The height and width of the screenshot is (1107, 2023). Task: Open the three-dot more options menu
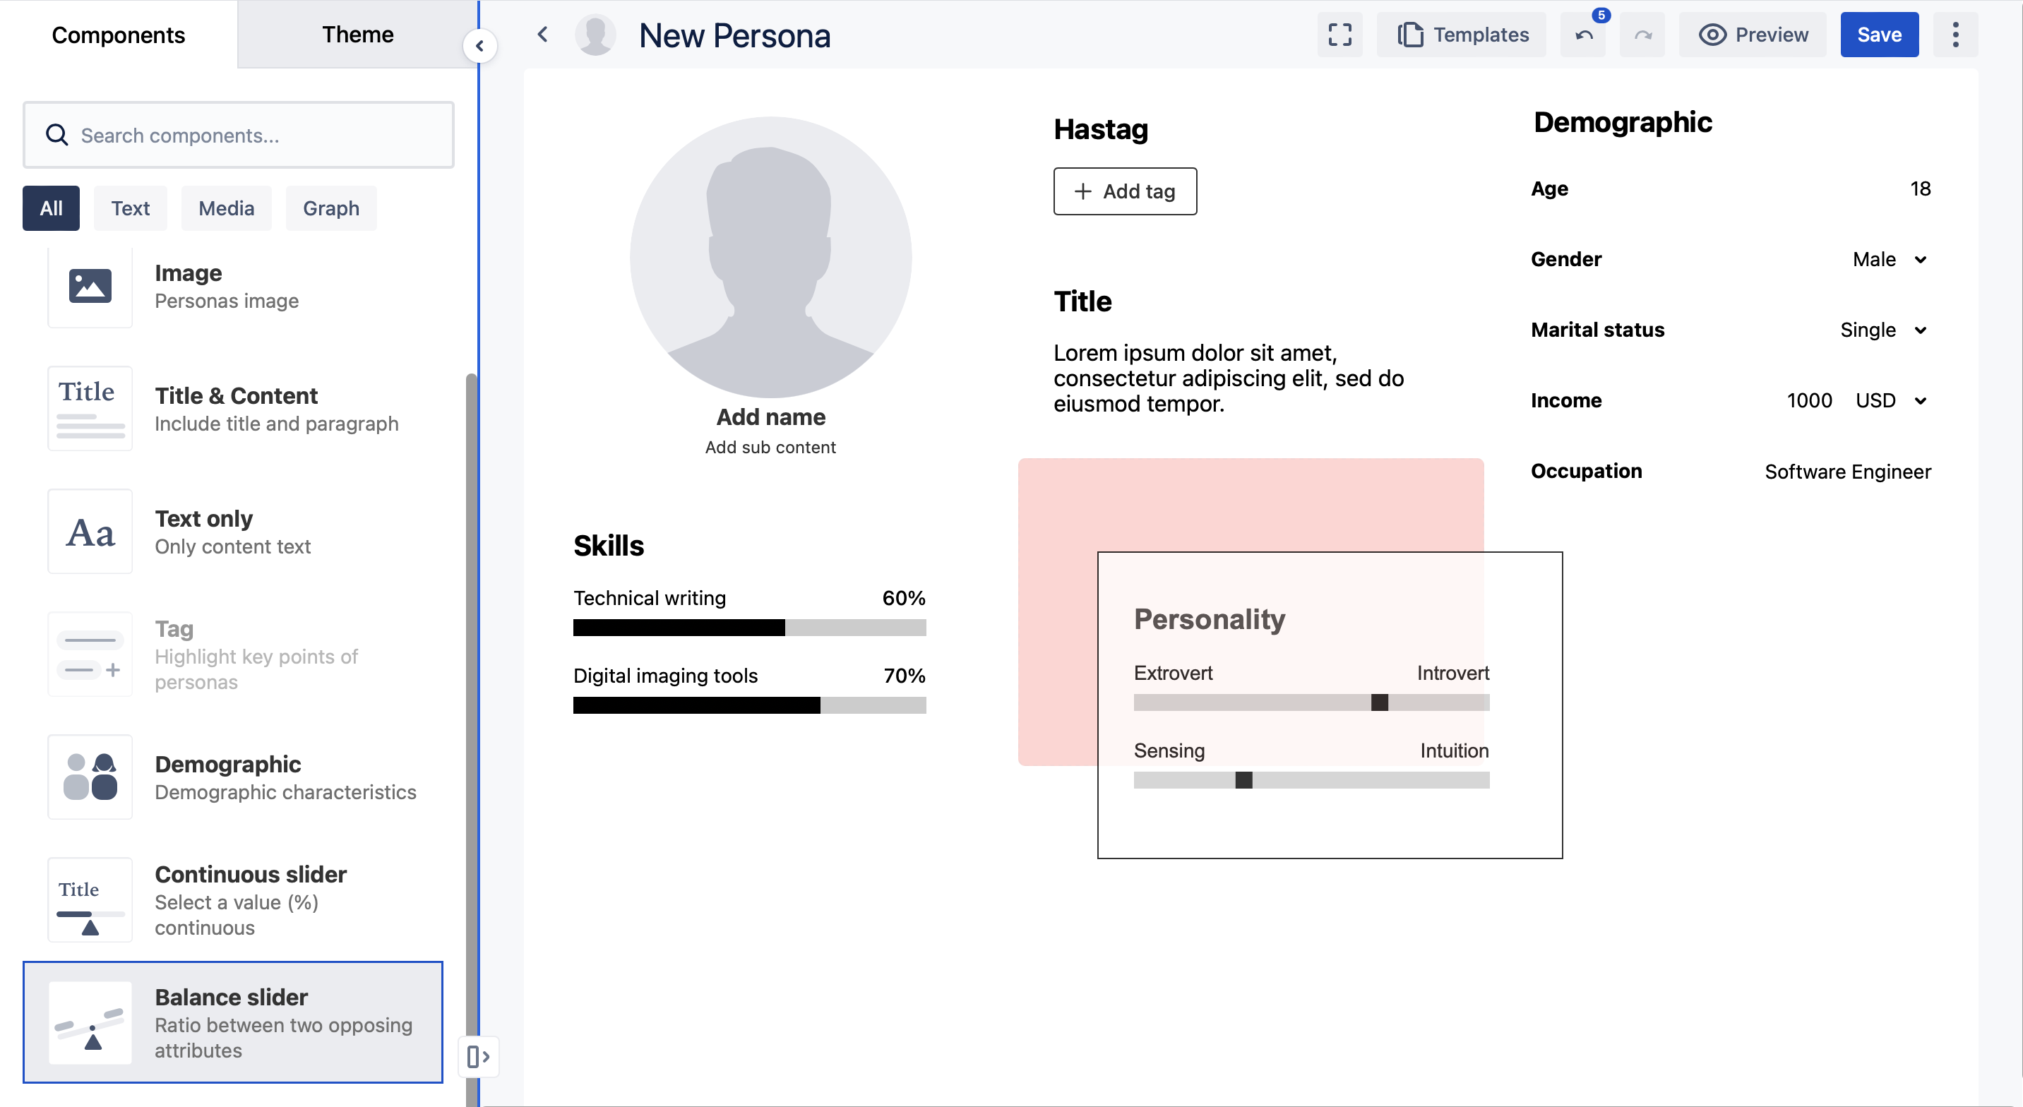(x=1955, y=35)
